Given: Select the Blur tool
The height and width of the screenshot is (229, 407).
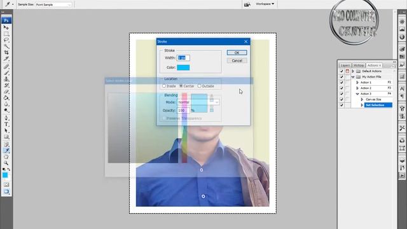Looking at the screenshot, I should pyautogui.click(x=6, y=104).
